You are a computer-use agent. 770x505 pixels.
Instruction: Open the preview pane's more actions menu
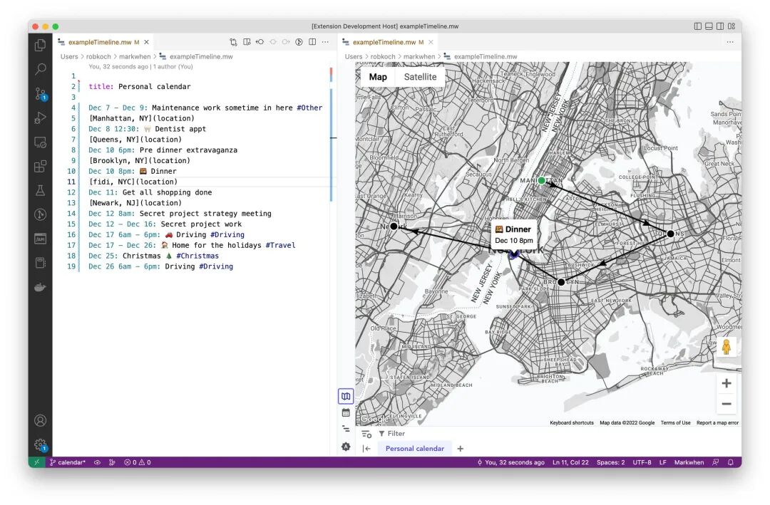(730, 42)
